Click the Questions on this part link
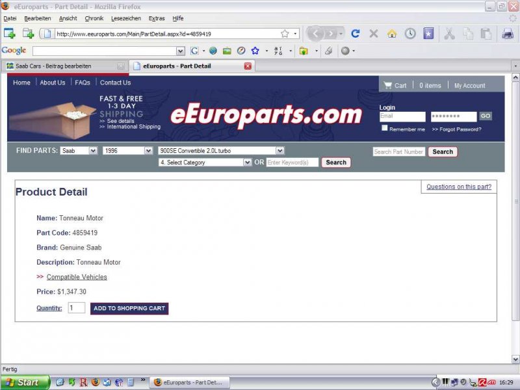 point(459,187)
